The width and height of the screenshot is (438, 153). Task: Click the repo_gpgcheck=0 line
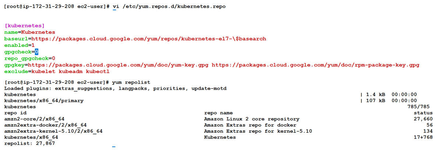tap(29, 58)
